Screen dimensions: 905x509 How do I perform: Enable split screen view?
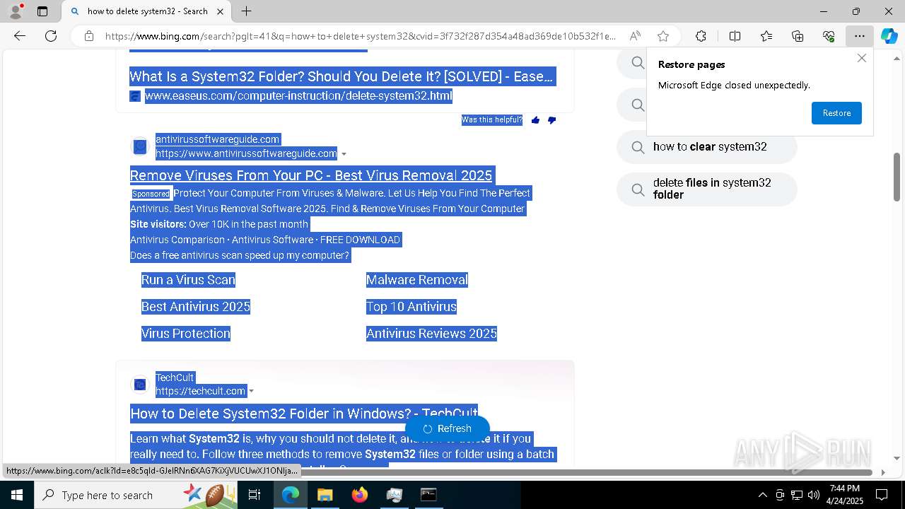[x=735, y=36]
